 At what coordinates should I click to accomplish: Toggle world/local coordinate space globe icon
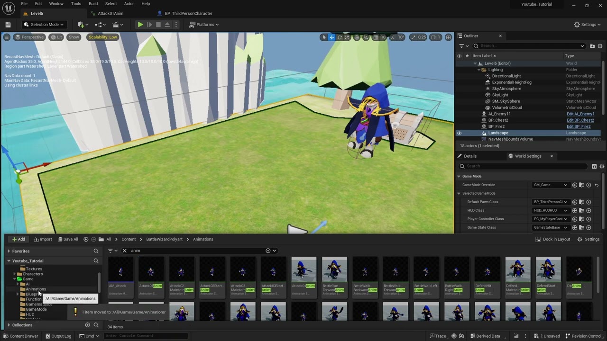(357, 37)
